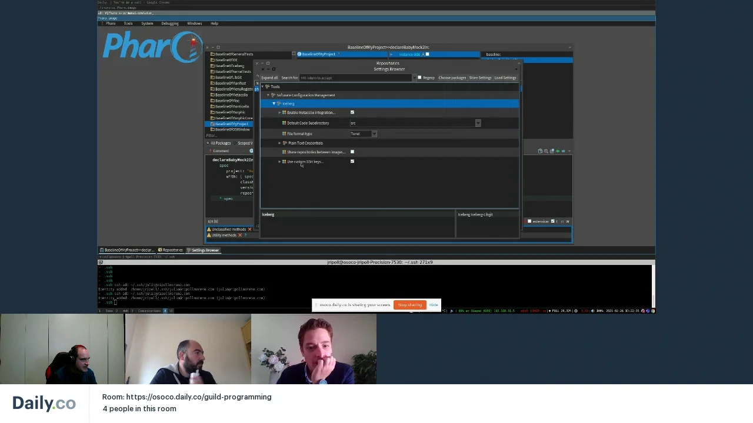Viewport: 753px width, 423px height.
Task: Open the search field history dropdown
Action: click(x=415, y=78)
